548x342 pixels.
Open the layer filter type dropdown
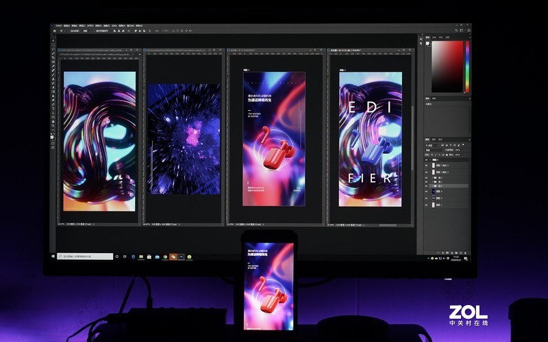[x=432, y=146]
